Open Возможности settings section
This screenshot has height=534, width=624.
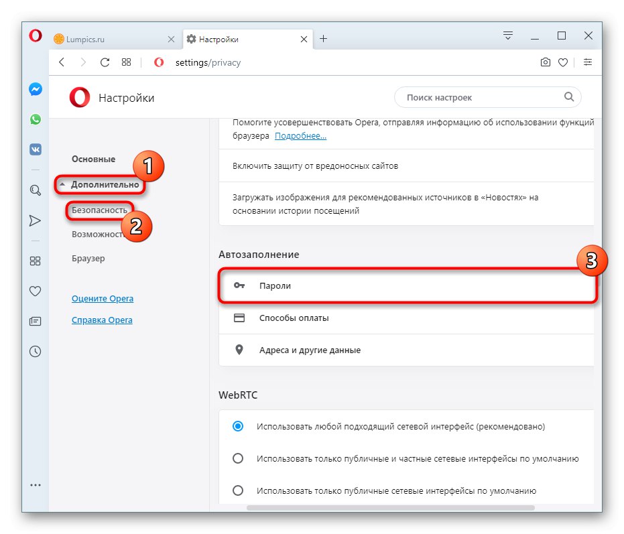tap(99, 235)
